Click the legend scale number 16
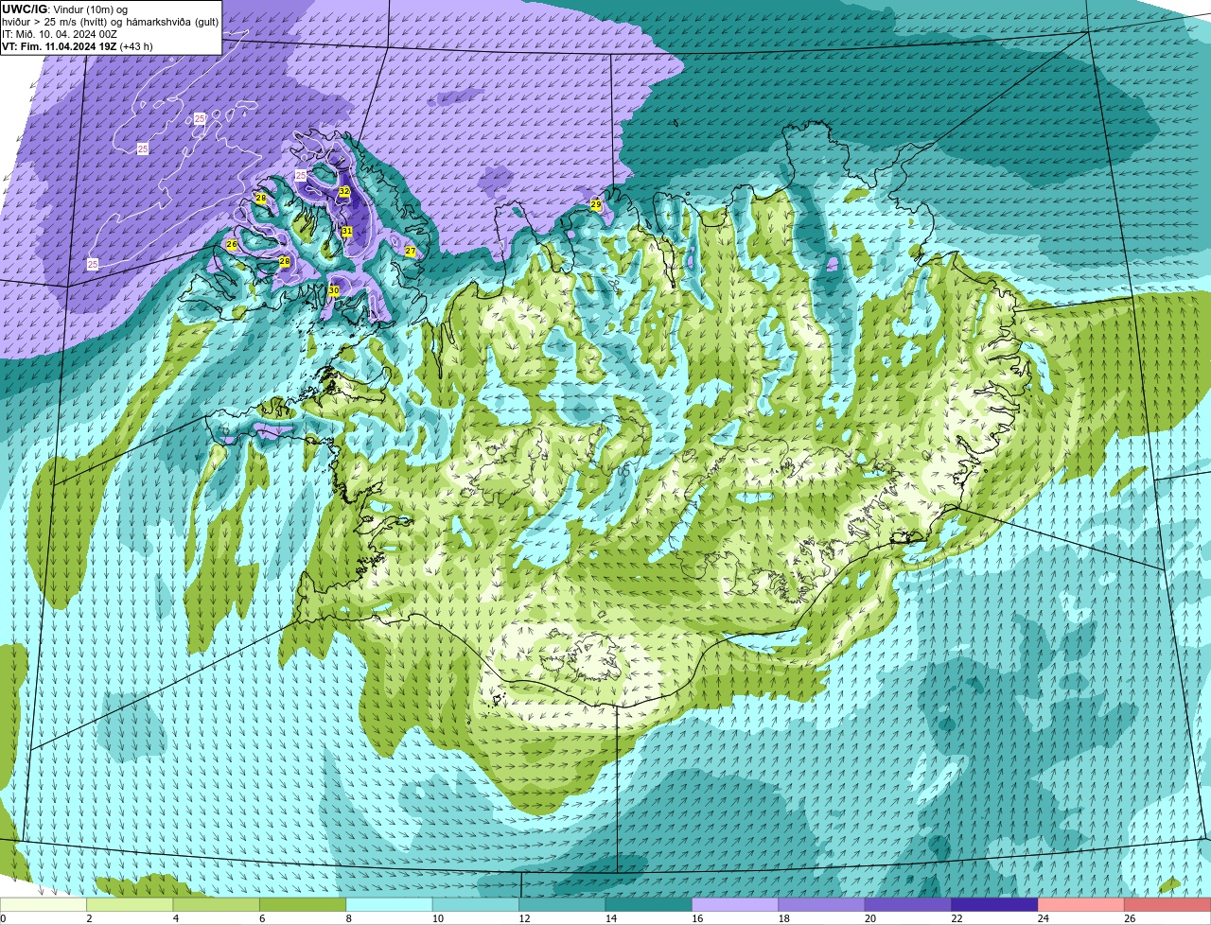Viewport: 1211px width, 925px height. (x=697, y=918)
